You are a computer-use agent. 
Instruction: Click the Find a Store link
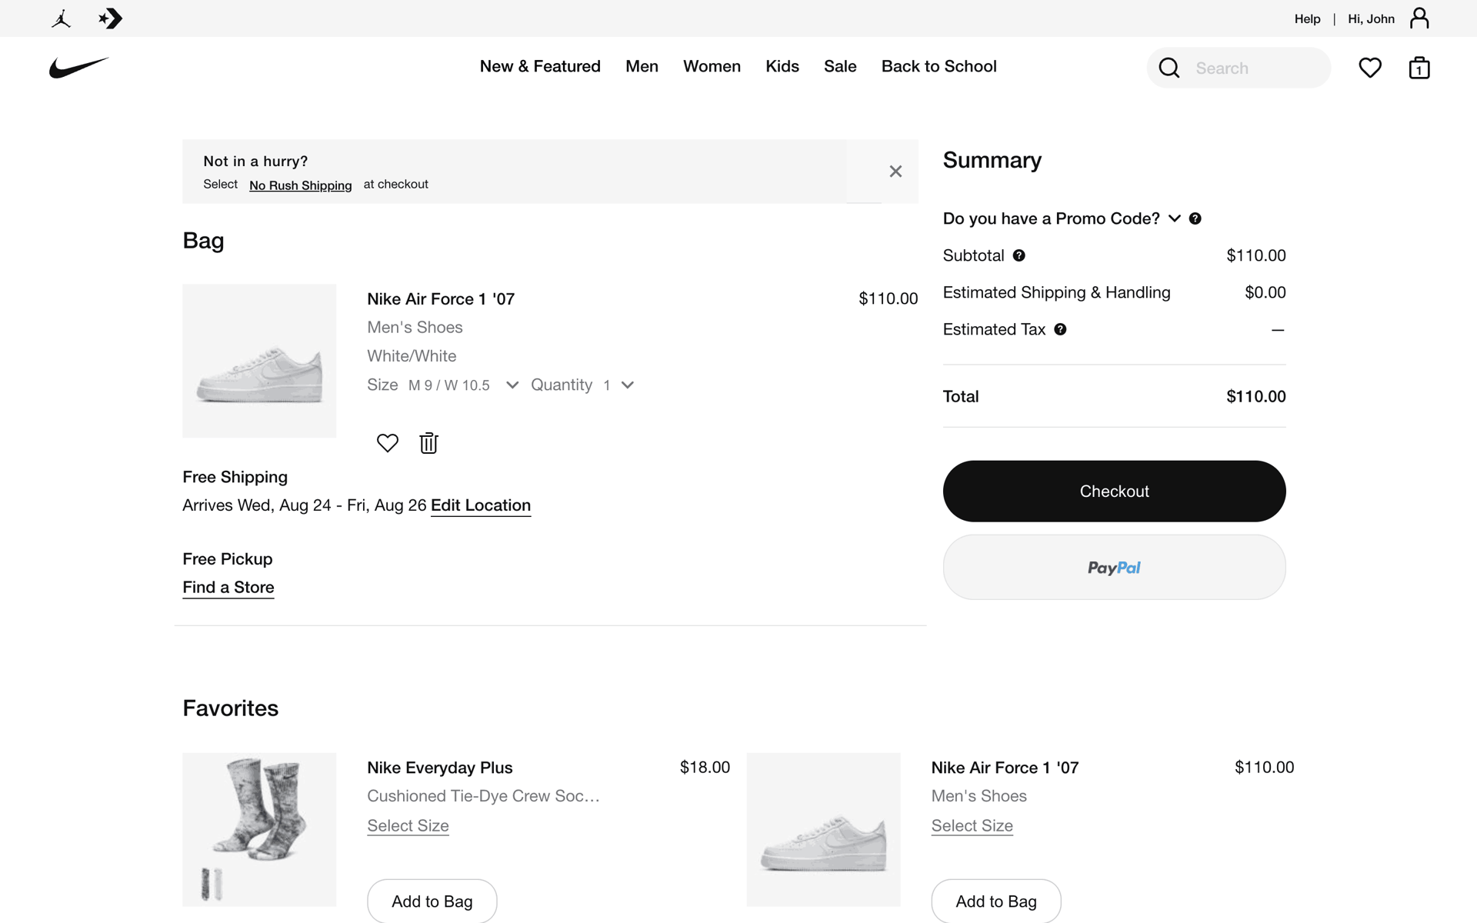pyautogui.click(x=228, y=588)
